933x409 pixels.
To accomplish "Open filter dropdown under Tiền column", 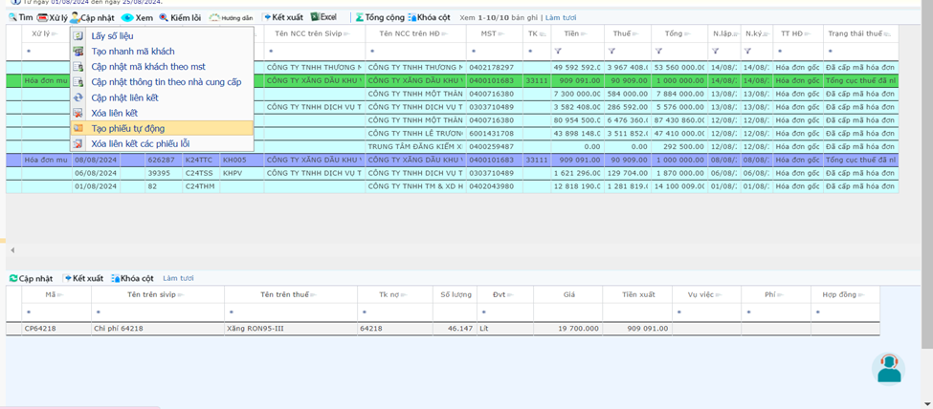I will point(558,51).
